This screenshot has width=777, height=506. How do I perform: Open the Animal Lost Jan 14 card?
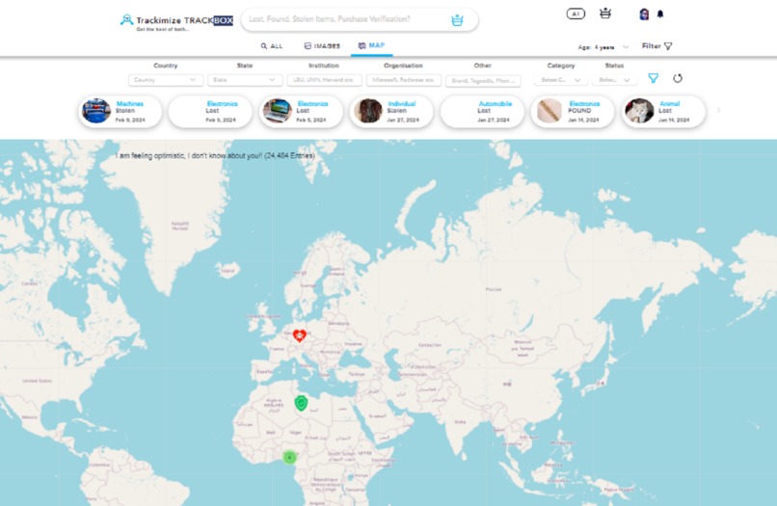tap(663, 111)
